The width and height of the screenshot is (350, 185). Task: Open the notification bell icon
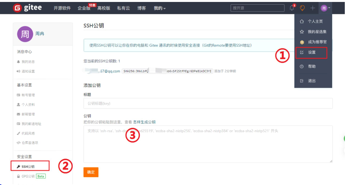(x=292, y=8)
